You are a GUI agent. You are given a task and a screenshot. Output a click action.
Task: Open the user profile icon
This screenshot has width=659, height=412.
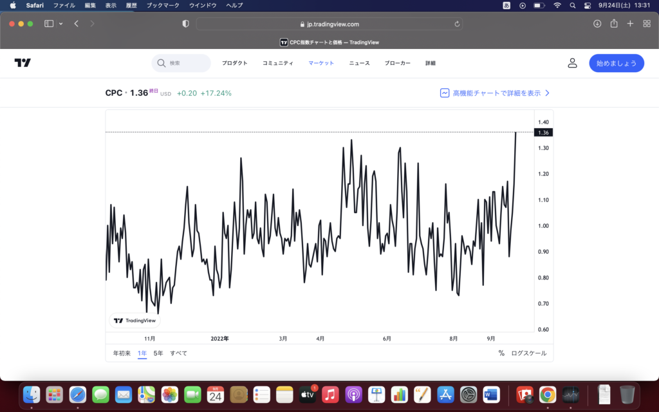pyautogui.click(x=572, y=63)
